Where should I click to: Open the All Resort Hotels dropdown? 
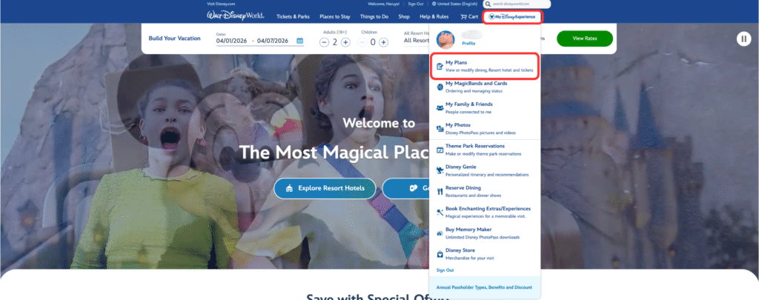pyautogui.click(x=417, y=41)
